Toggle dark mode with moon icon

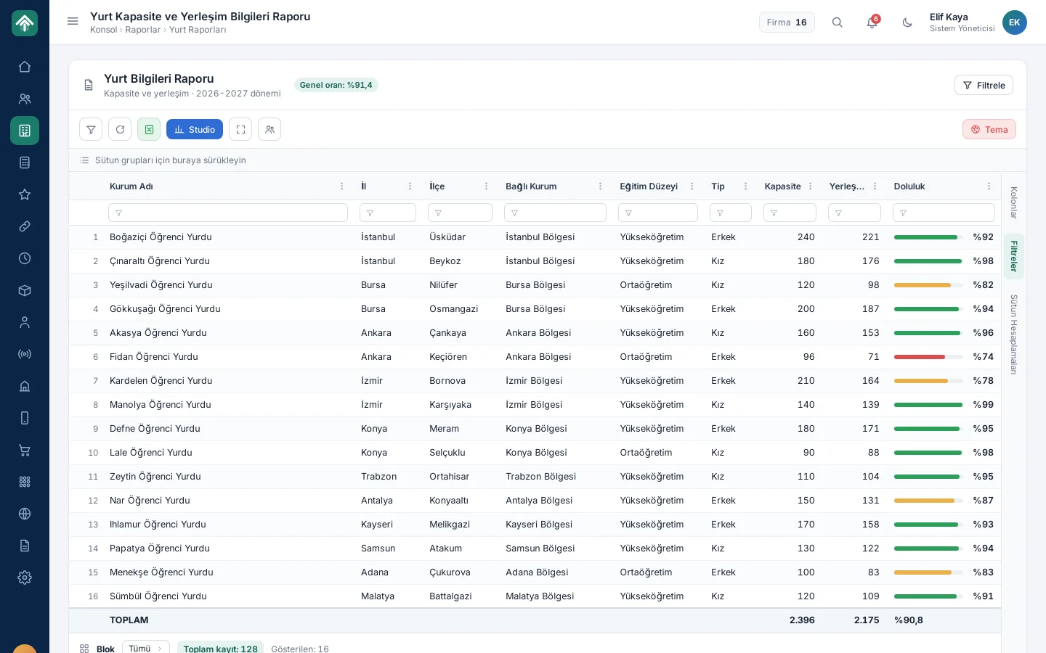(907, 22)
